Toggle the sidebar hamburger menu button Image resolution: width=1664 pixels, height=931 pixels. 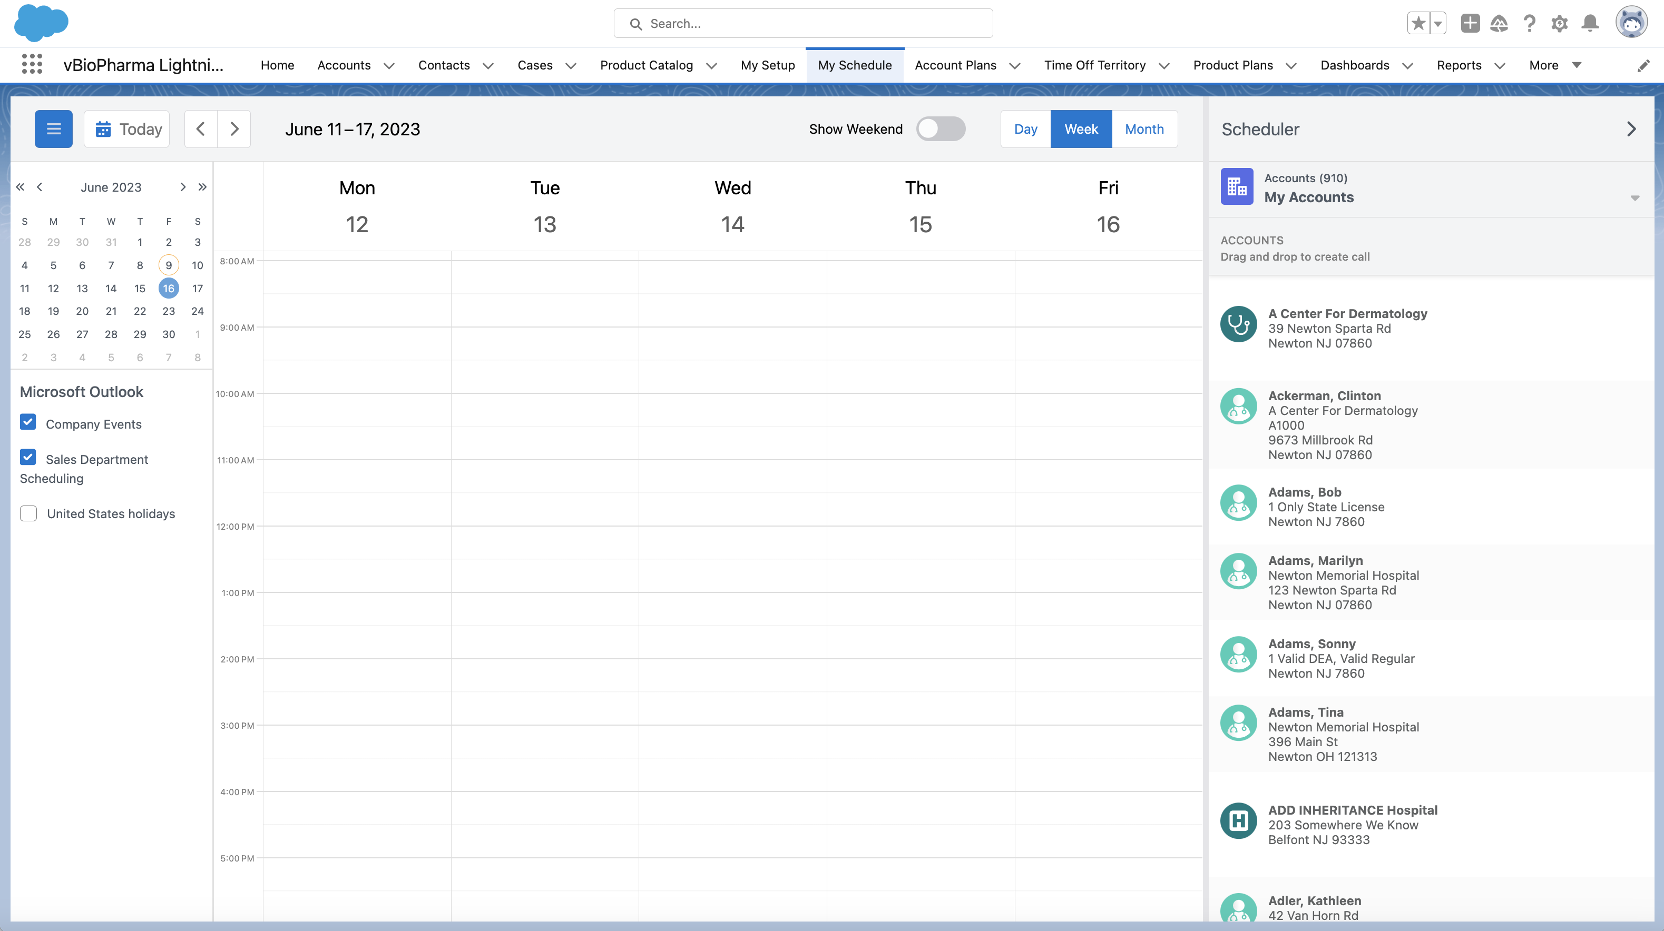(54, 129)
